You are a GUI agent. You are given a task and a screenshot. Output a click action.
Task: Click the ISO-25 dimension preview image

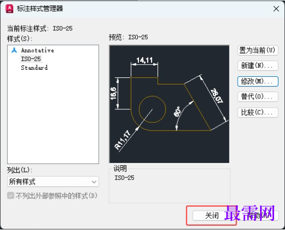[169, 104]
